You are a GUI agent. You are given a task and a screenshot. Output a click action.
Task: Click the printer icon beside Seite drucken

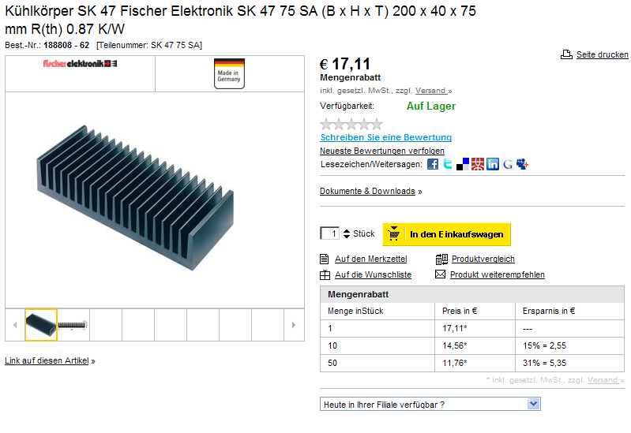566,54
